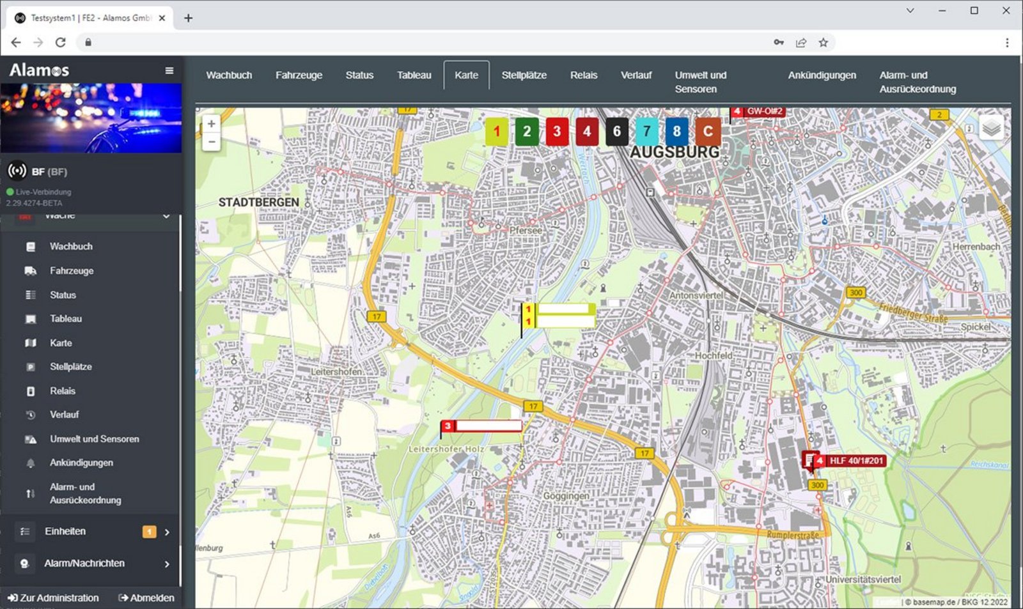Select the orange status C swatch
Image resolution: width=1023 pixels, height=609 pixels.
click(707, 132)
